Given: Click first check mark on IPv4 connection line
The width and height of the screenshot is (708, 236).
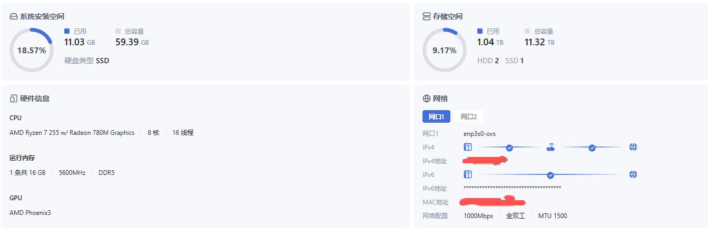Looking at the screenshot, I should coord(509,147).
